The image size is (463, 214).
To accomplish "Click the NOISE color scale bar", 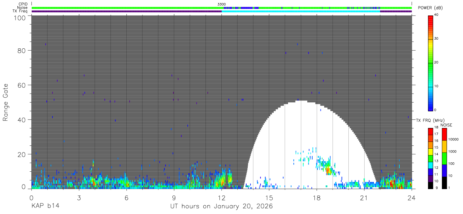I will (x=444, y=159).
